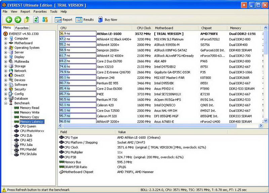Select the Network globe icon in the tree
Image resolution: width=269 pixels, height=193 pixels.
pos(11,71)
